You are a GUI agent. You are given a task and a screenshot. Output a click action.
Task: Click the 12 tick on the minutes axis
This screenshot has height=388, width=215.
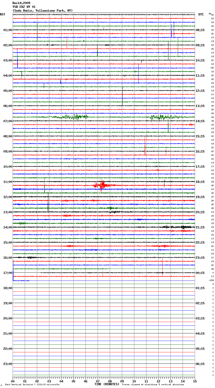point(158,381)
